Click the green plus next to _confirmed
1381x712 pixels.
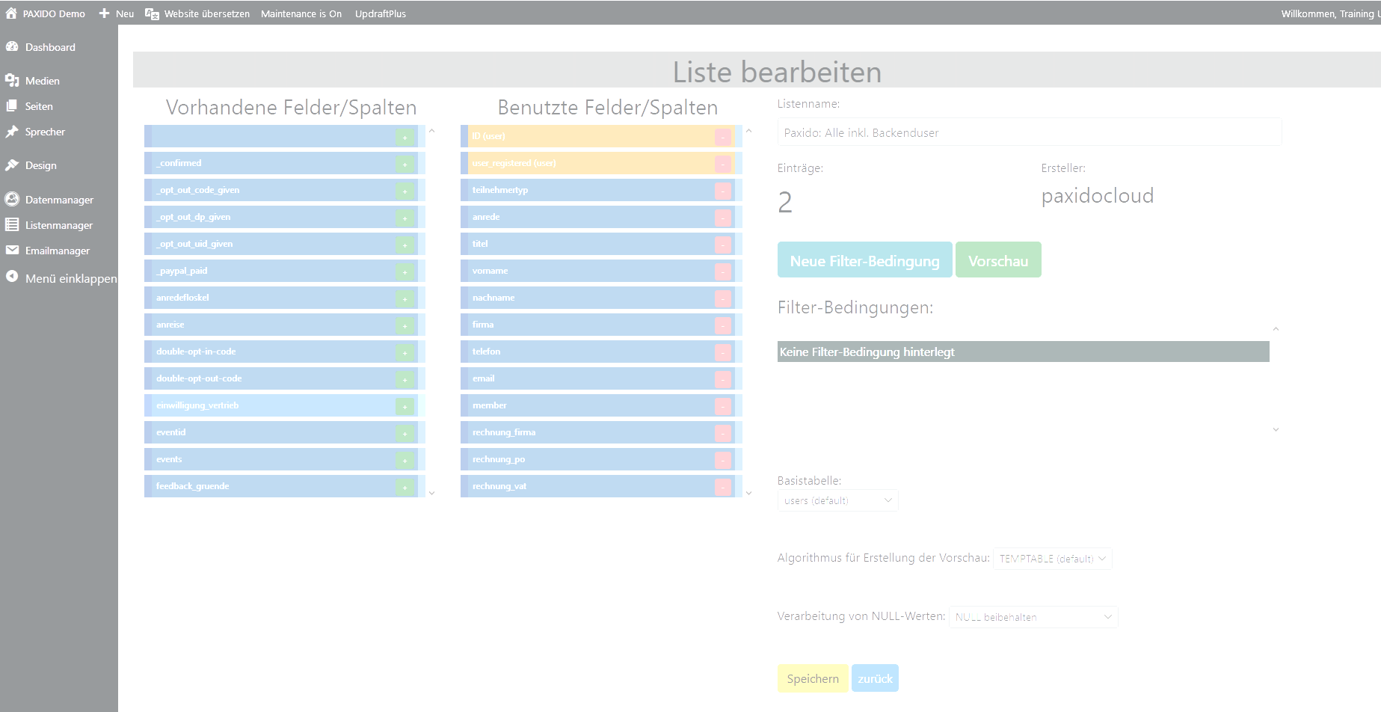coord(405,164)
